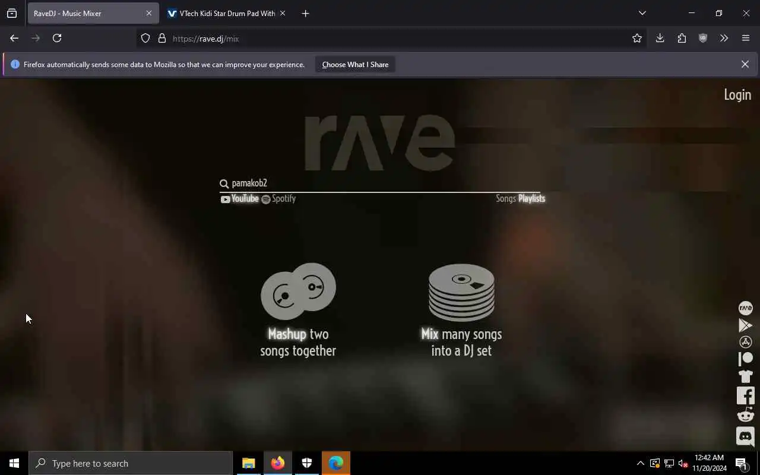Click Mashup two songs together text
The width and height of the screenshot is (760, 475).
(298, 343)
